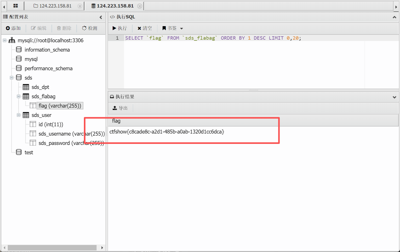Click the sds_flabag table icon
Image resolution: width=400 pixels, height=252 pixels.
[x=26, y=96]
